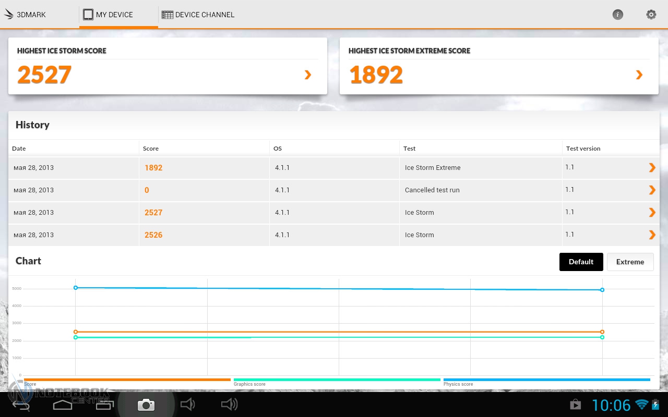Viewport: 668px width, 417px height.
Task: Expand Highest Ice Storm Score details
Action: (x=307, y=75)
